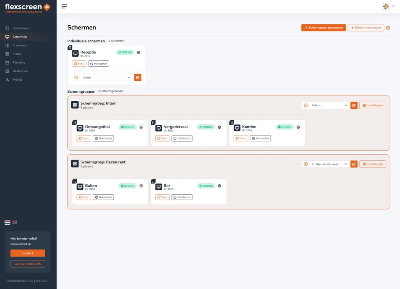Viewport: 400px width, 289px height.
Task: Open Instellingen for Schermgroep Restaurant
Action: (373, 164)
